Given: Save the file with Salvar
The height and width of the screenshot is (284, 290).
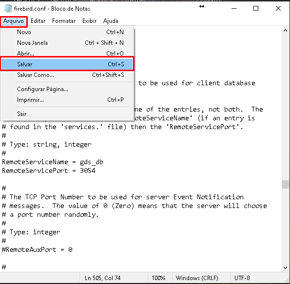Looking at the screenshot, I should [x=67, y=64].
